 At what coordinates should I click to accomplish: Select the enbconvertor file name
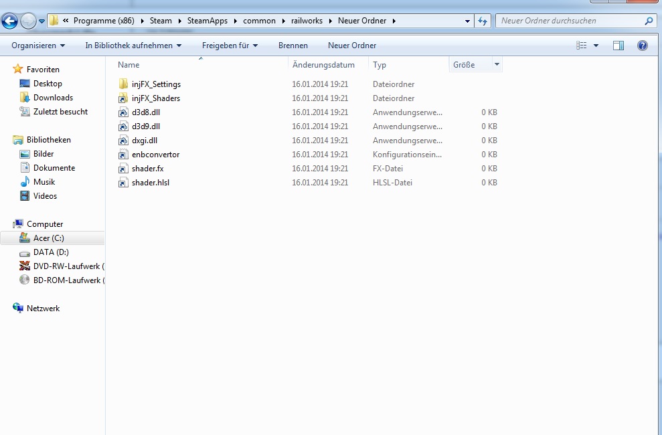pos(155,155)
